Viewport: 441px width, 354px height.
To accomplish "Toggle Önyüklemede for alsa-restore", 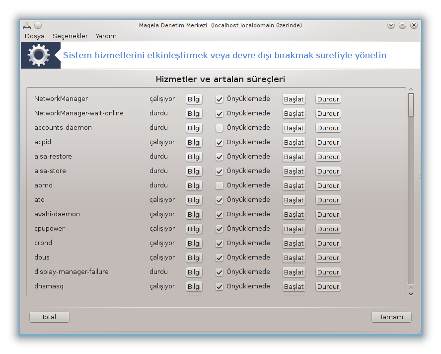I will [x=219, y=157].
